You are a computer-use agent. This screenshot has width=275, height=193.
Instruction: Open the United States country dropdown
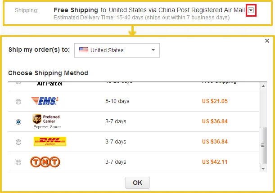(x=117, y=50)
